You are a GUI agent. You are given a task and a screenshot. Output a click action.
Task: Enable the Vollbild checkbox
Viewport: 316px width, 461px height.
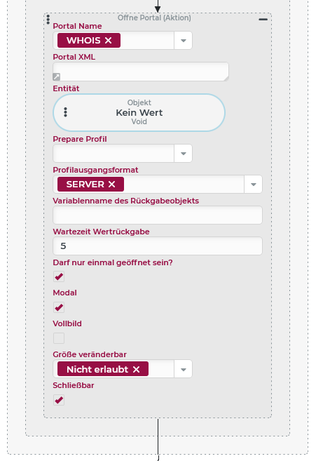[59, 338]
